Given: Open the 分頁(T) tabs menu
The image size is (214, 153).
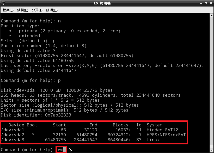Looking at the screenshot, I should pos(37,10).
